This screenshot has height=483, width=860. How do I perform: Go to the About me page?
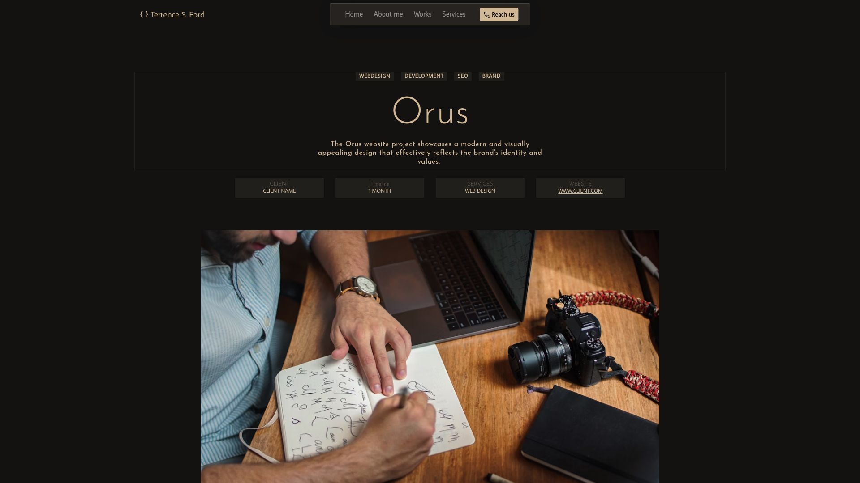[x=388, y=14]
